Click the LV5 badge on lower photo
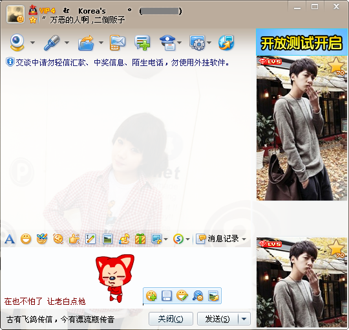Viewport: 349px width, 330px height. click(270, 244)
